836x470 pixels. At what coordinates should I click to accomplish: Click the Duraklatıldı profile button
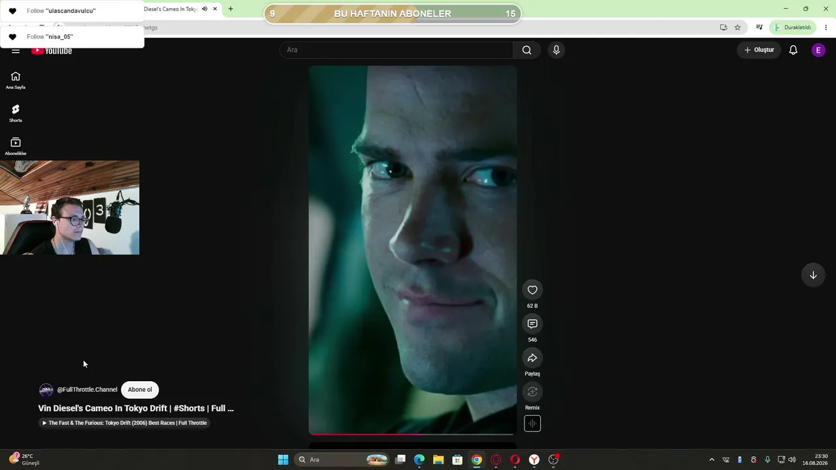792,27
